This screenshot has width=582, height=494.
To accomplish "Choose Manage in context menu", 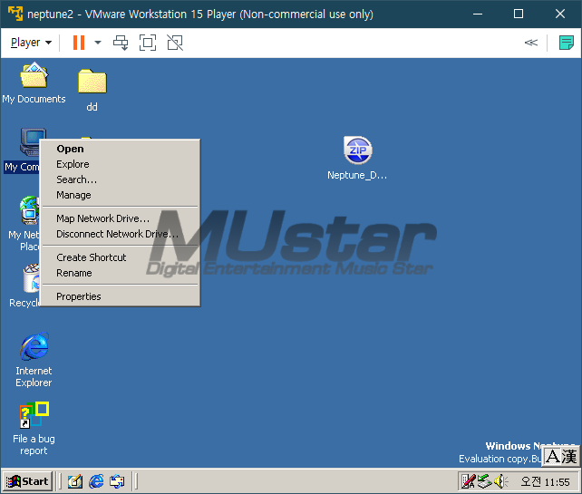I will pos(121,195).
